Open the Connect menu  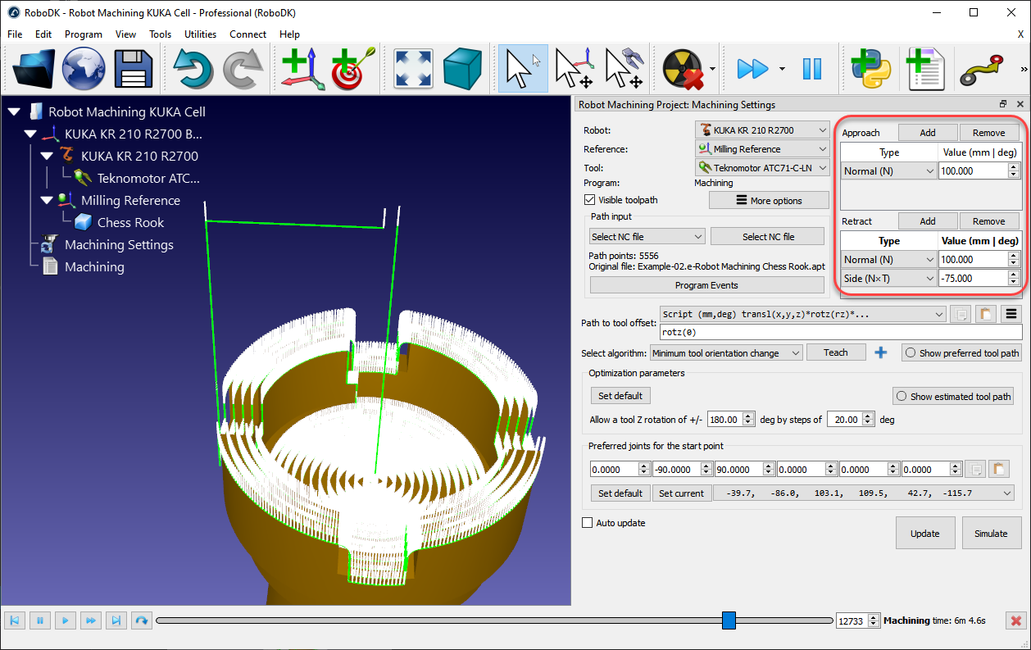coord(248,34)
